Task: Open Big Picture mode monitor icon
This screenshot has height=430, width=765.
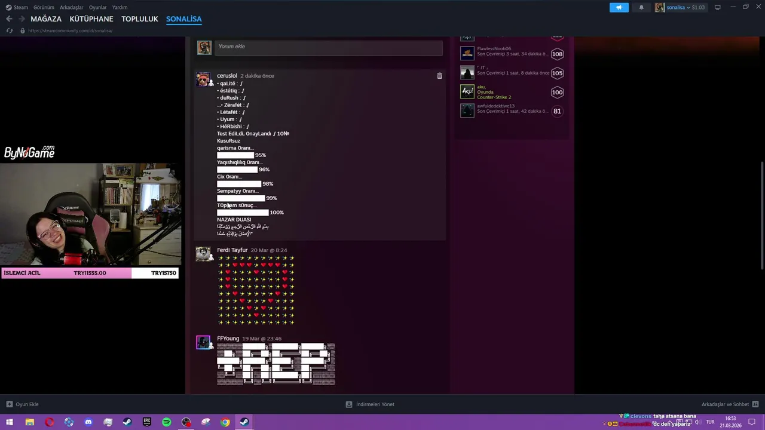Action: click(717, 7)
